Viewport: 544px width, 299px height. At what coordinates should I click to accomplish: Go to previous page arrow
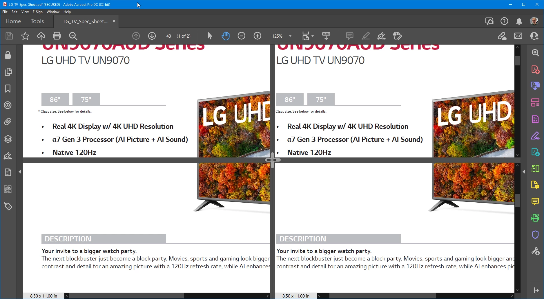click(x=136, y=36)
